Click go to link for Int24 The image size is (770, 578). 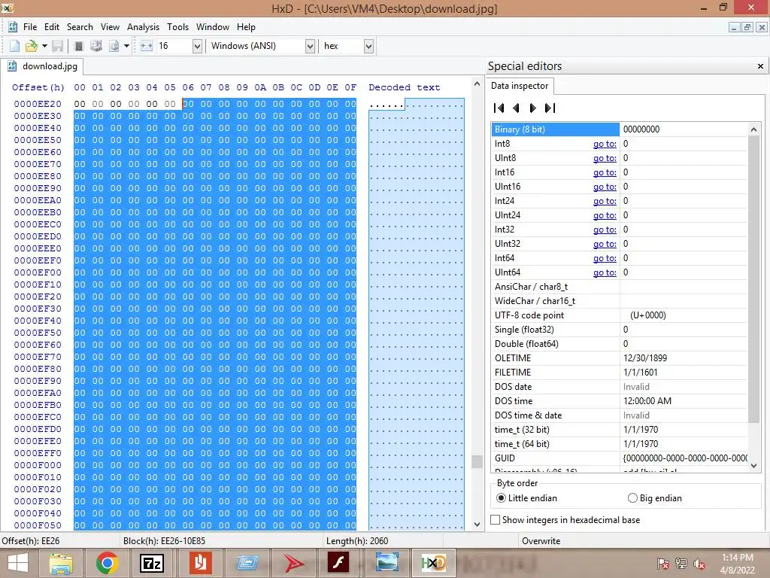pos(605,201)
